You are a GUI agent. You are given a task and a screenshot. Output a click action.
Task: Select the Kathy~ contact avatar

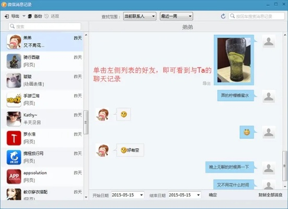[x=14, y=119]
